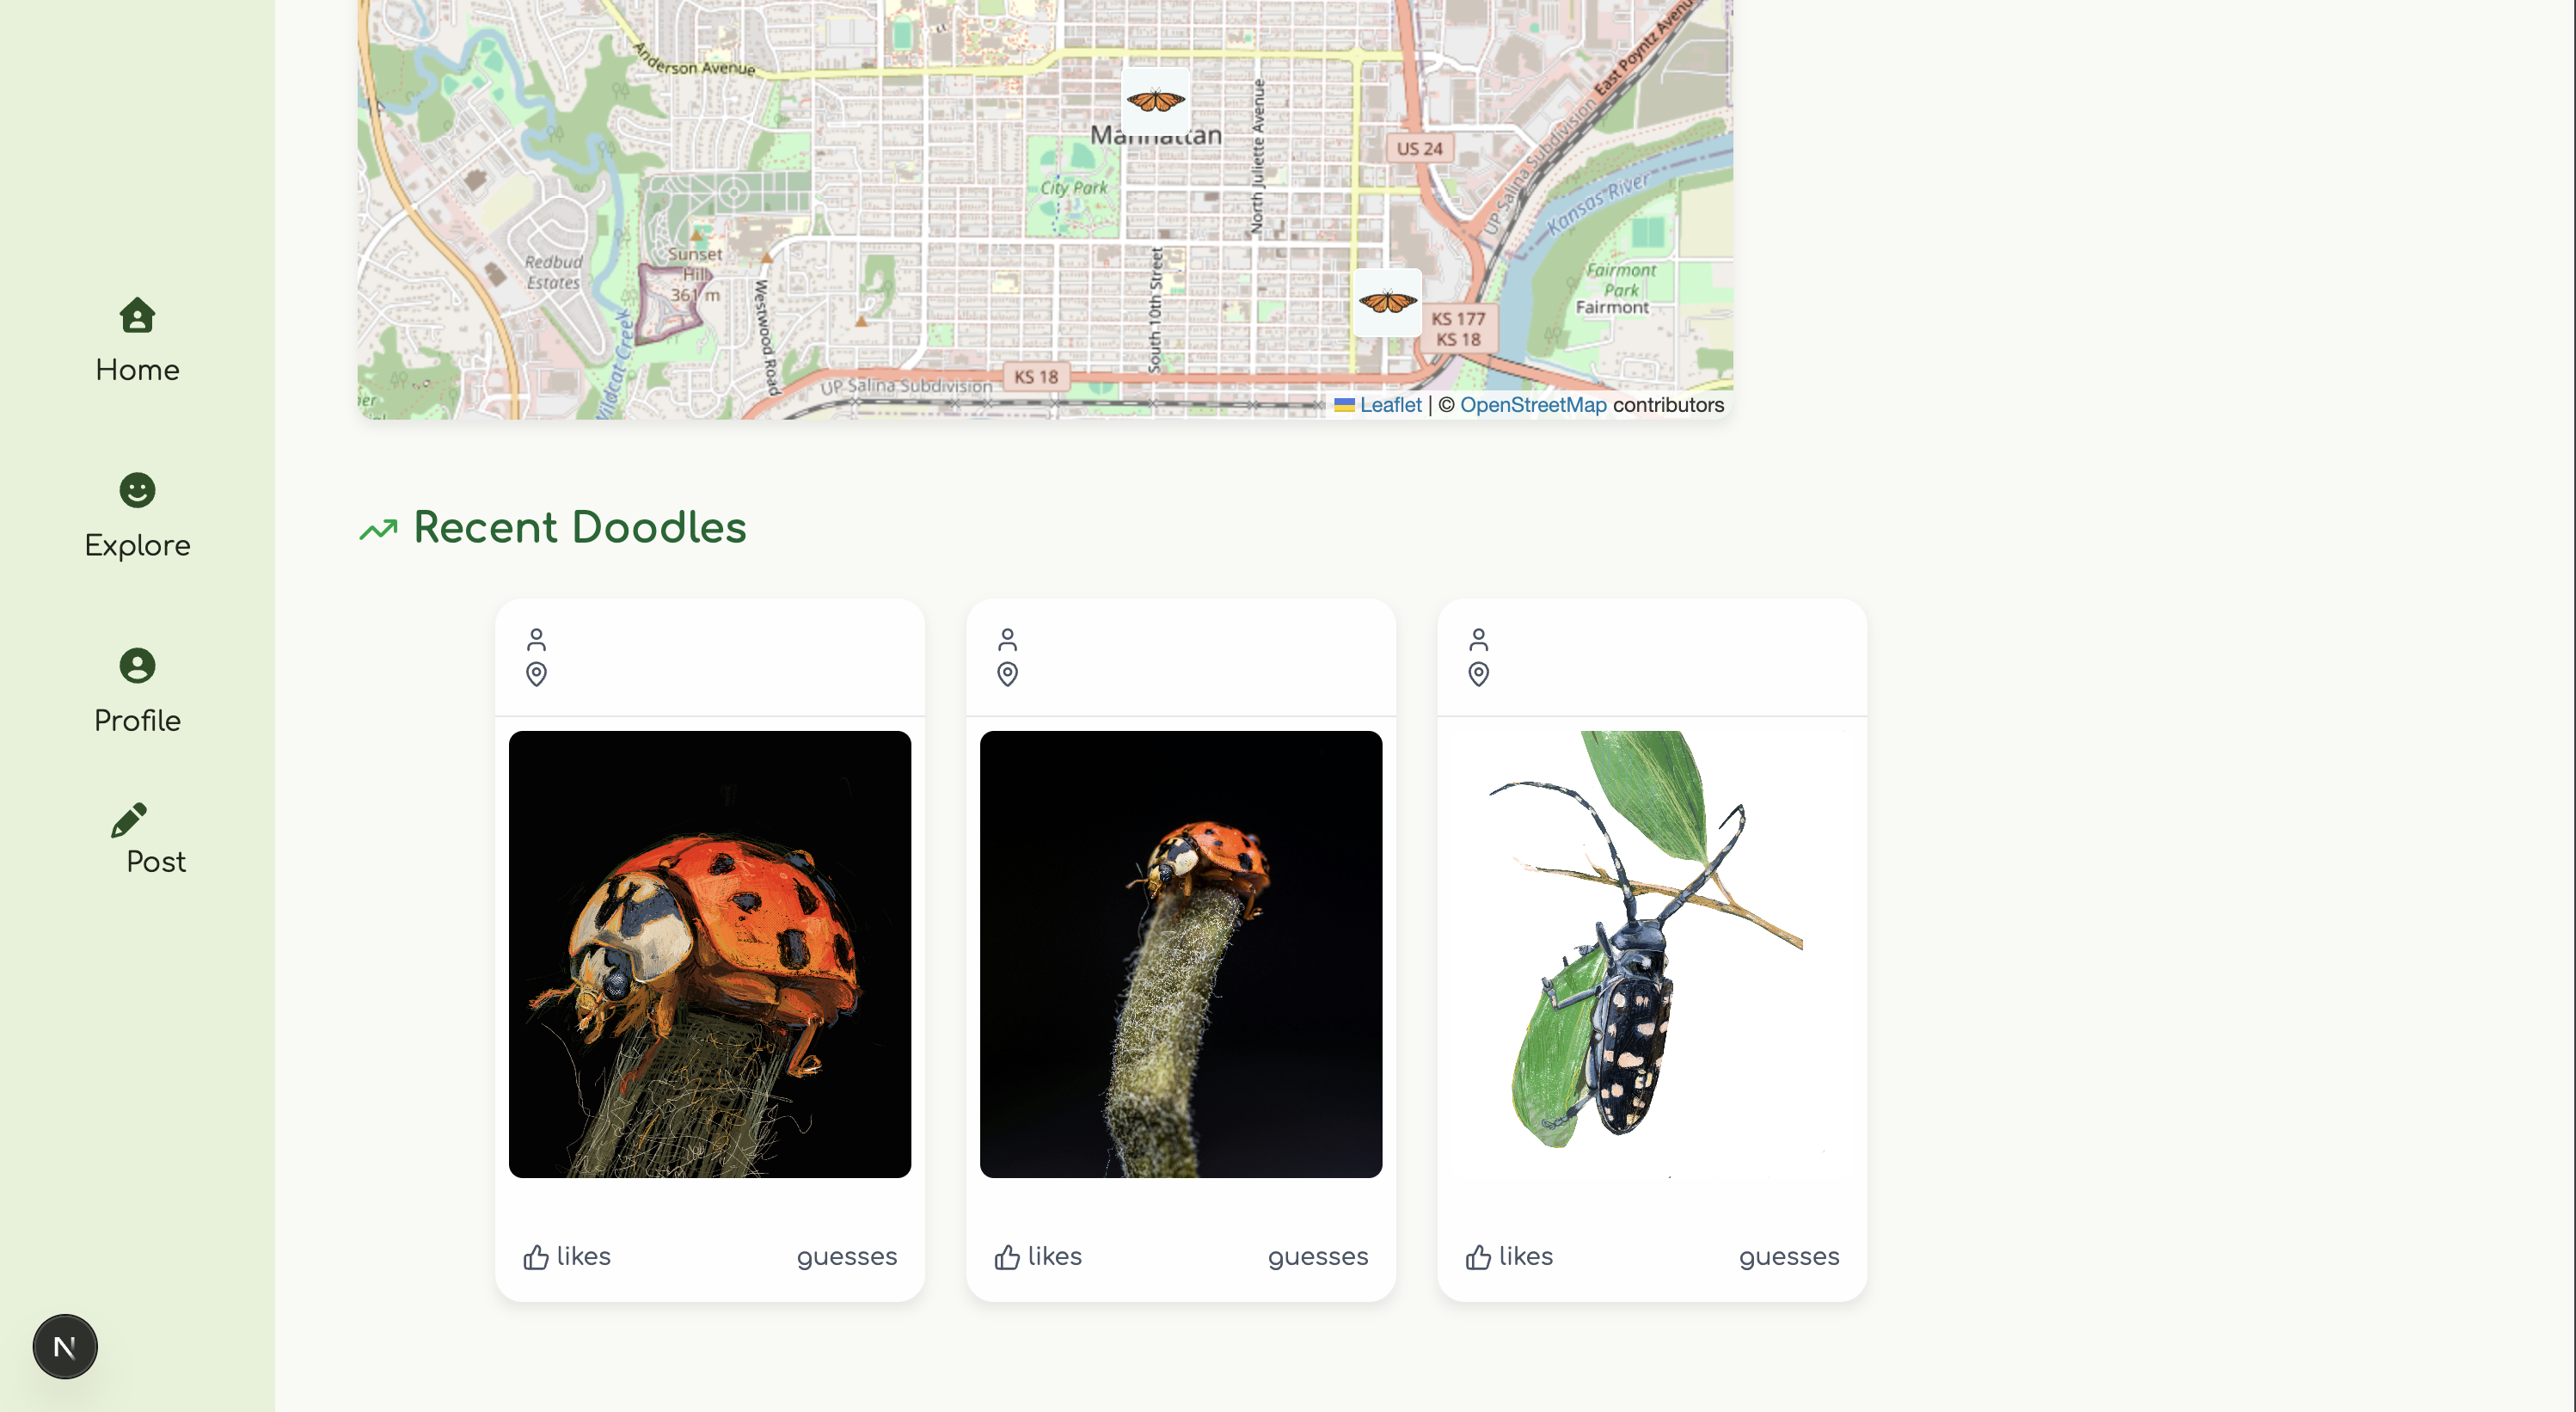Viewport: 2576px width, 1412px height.
Task: Open the Home house icon in sidebar
Action: coord(137,315)
